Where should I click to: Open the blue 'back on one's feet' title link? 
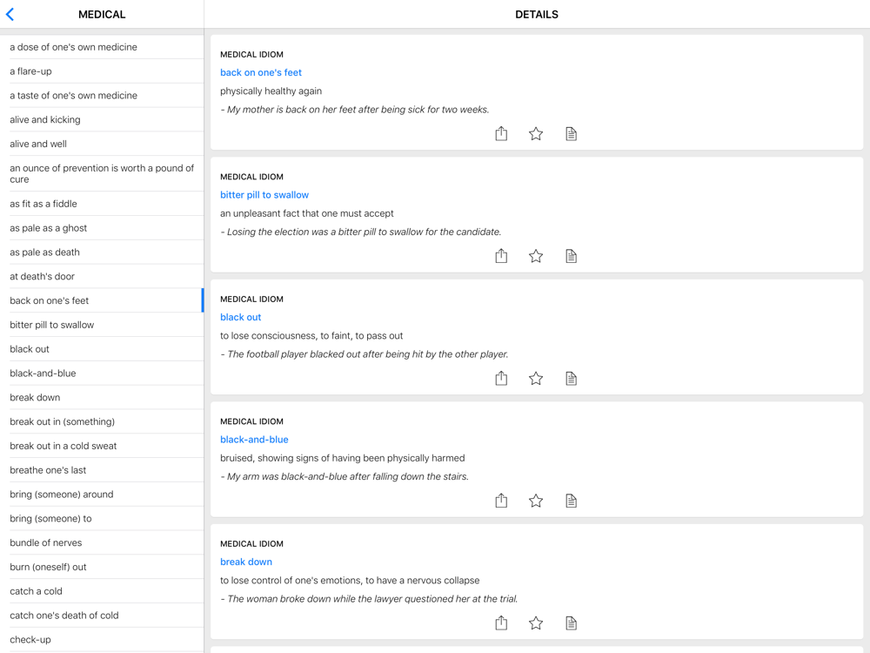point(261,73)
